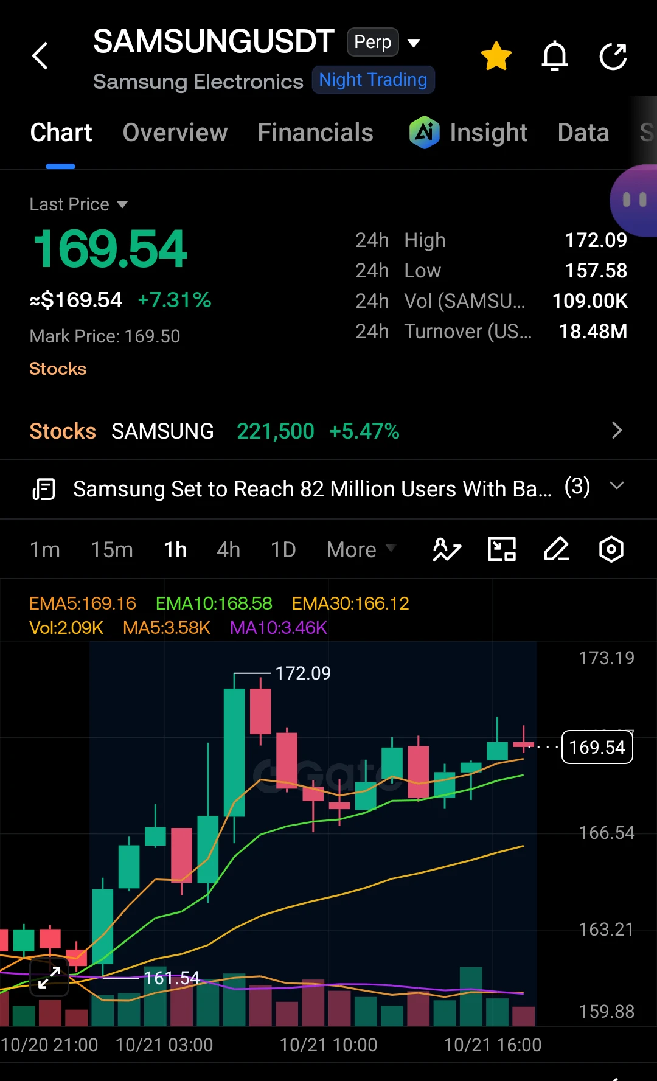The height and width of the screenshot is (1081, 657).
Task: Tap the share icon
Action: click(613, 56)
